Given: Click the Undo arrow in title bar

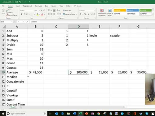Looking at the screenshot, I should point(20,2).
